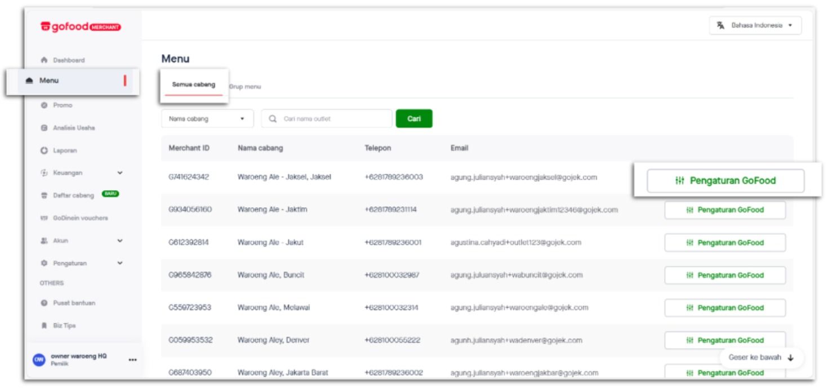Switch to Semua cabang tab
The width and height of the screenshot is (828, 392).
(194, 85)
